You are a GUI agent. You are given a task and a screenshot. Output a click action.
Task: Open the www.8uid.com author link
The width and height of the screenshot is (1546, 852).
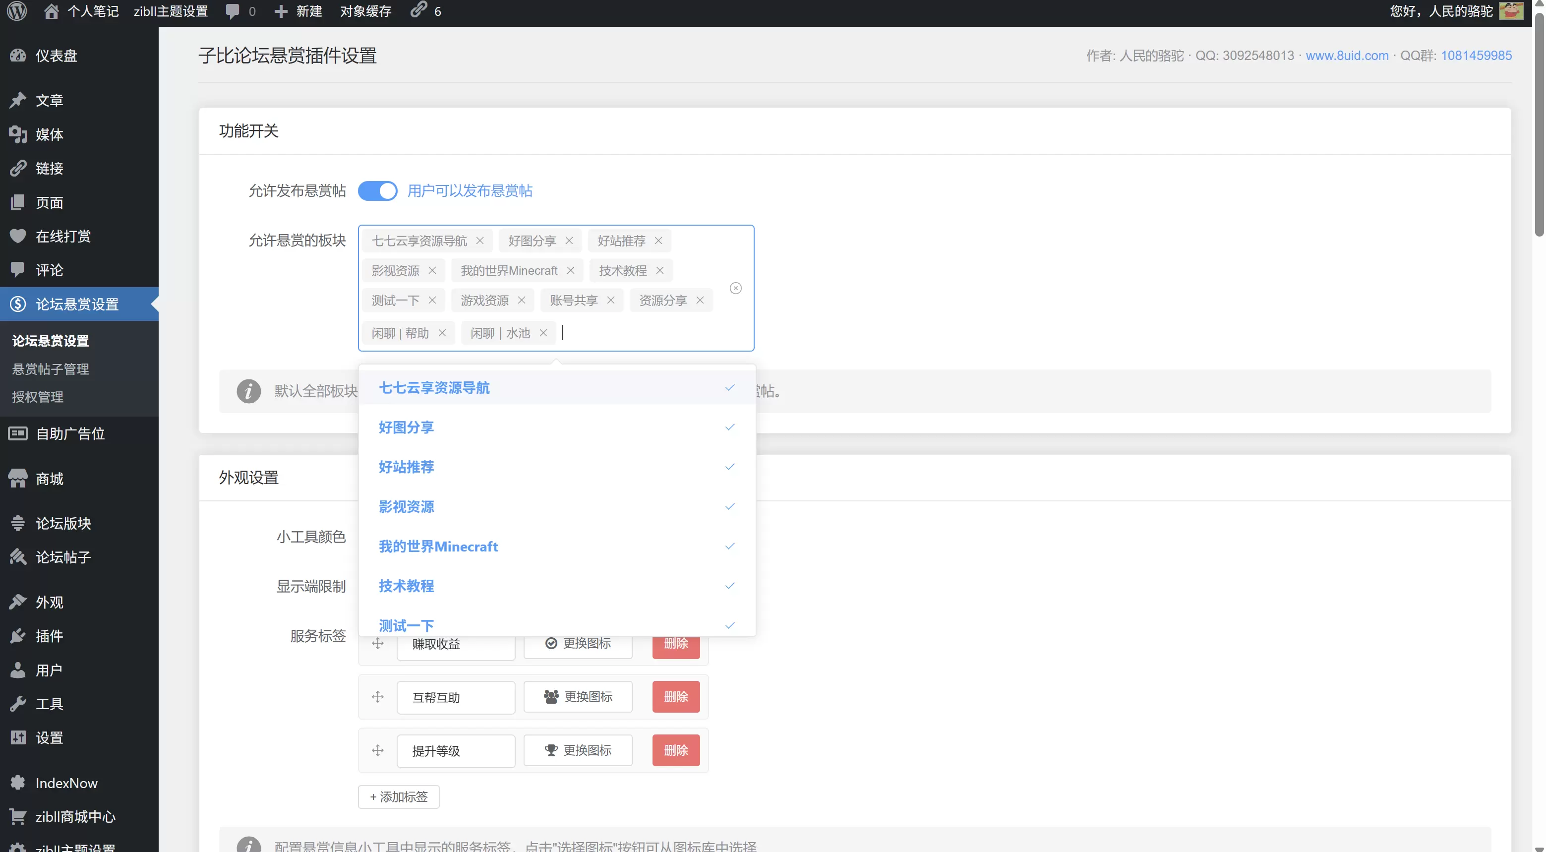pyautogui.click(x=1347, y=55)
